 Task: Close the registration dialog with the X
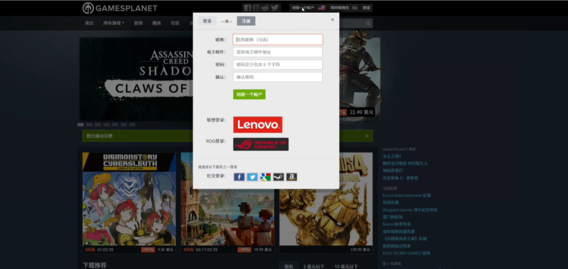coord(332,19)
